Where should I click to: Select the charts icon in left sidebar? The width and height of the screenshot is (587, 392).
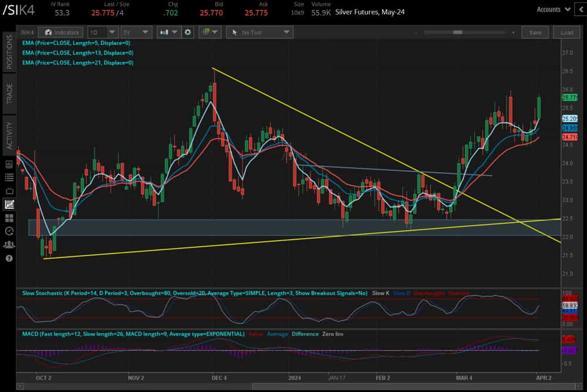coord(9,204)
